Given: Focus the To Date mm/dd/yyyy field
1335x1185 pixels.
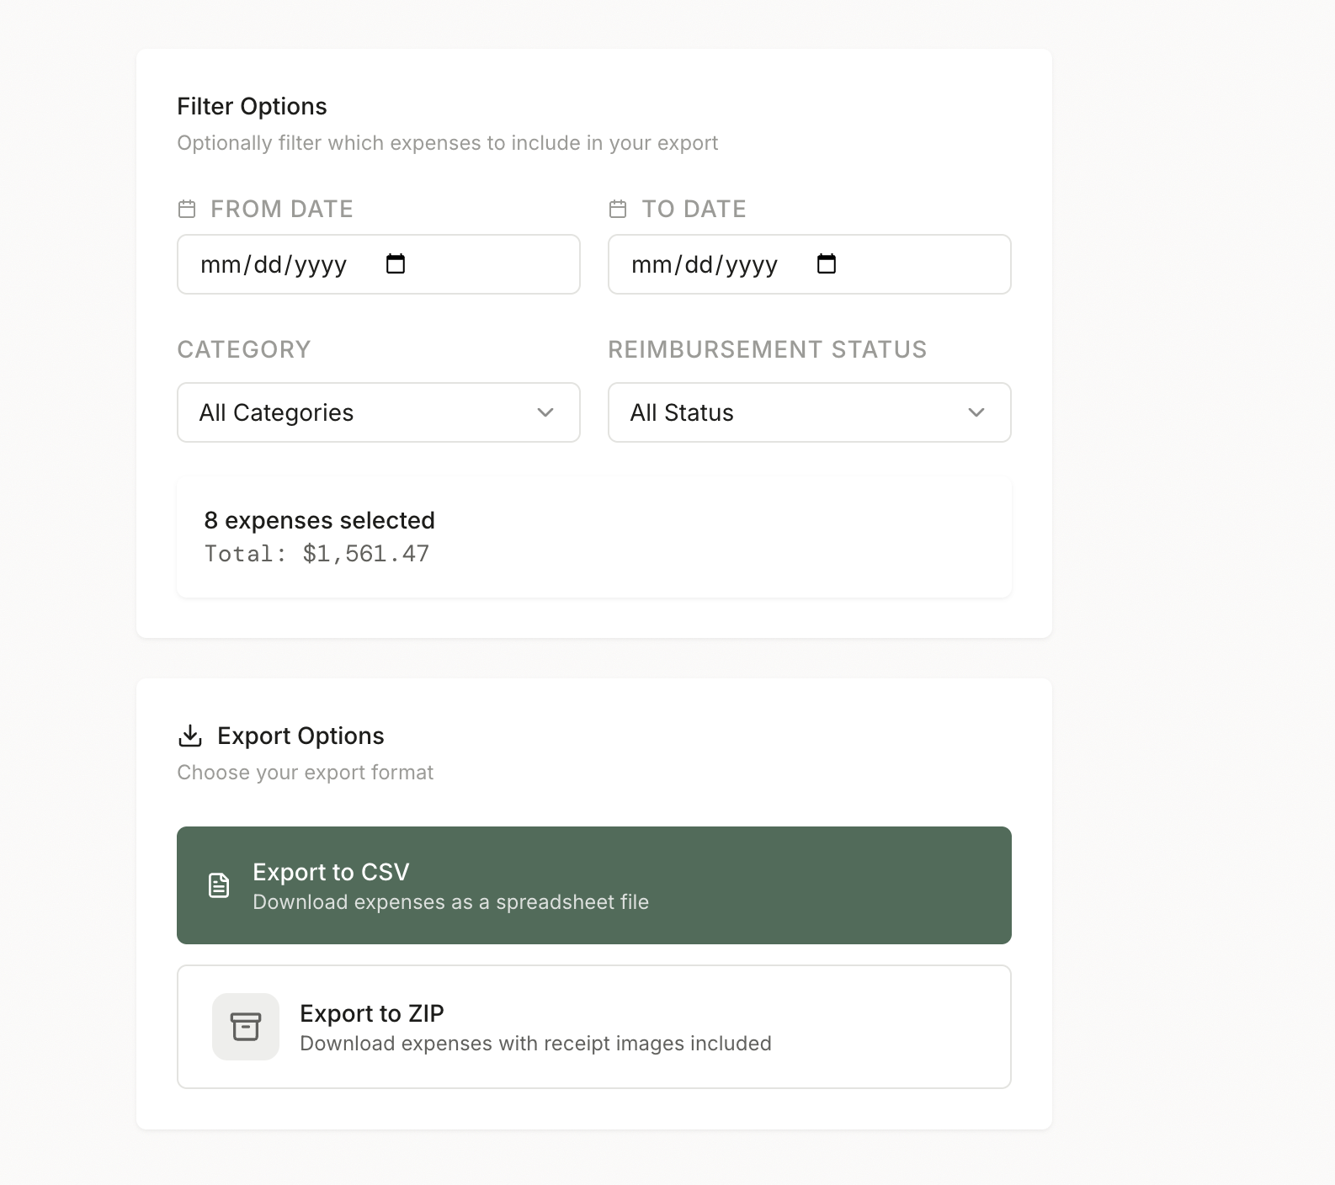Looking at the screenshot, I should coord(705,264).
